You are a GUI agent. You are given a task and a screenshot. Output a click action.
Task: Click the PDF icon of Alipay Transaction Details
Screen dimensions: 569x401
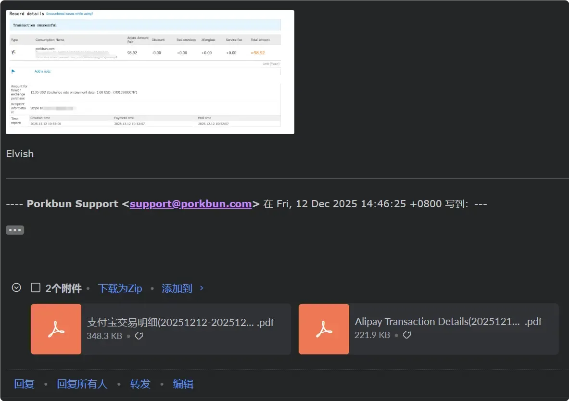coord(324,329)
